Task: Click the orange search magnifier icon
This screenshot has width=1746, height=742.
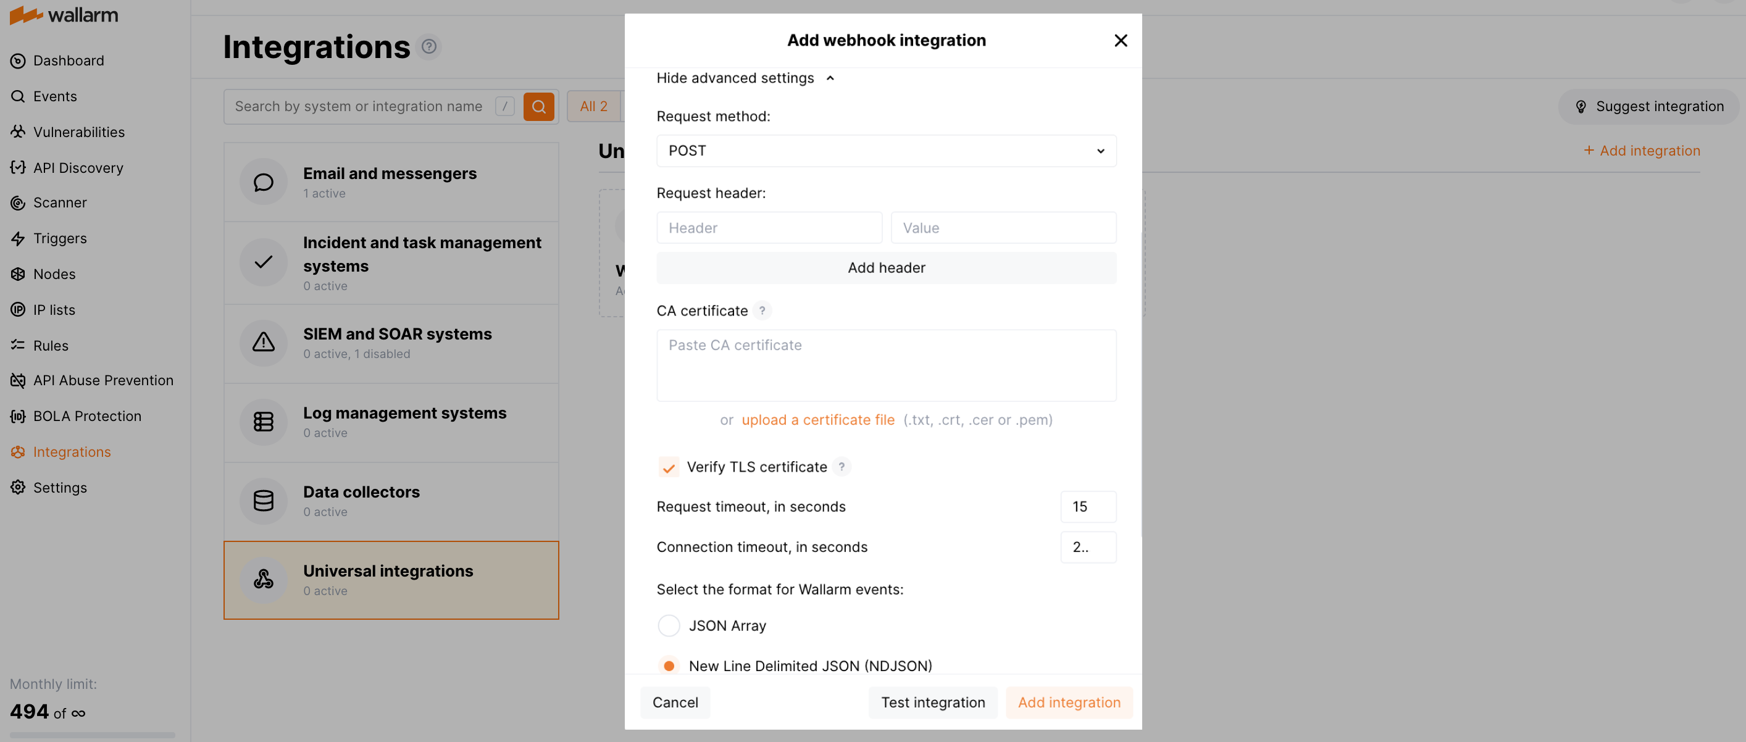Action: [x=538, y=106]
